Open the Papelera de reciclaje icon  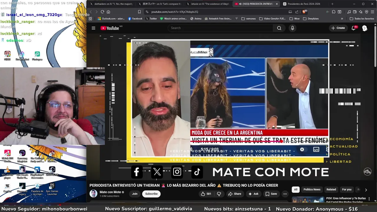pos(37,189)
